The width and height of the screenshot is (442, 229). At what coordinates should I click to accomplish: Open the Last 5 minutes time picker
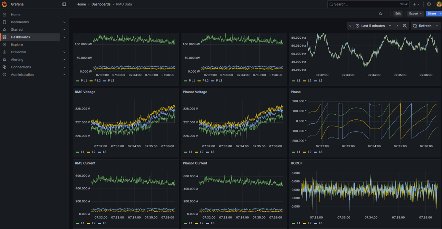pyautogui.click(x=373, y=26)
